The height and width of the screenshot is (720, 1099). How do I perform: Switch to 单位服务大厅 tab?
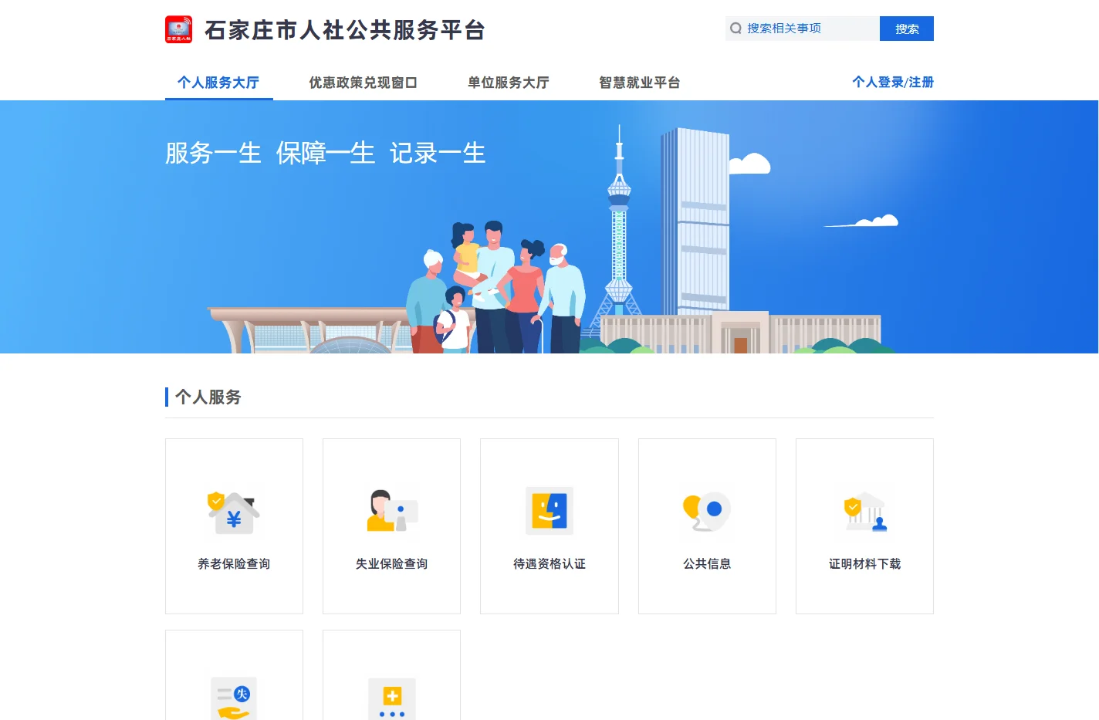click(508, 83)
